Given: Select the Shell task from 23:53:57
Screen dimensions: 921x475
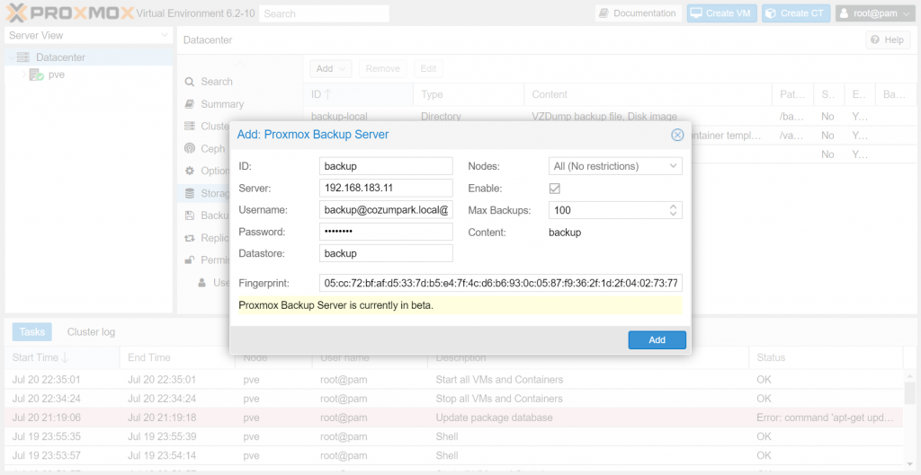Looking at the screenshot, I should 454,455.
